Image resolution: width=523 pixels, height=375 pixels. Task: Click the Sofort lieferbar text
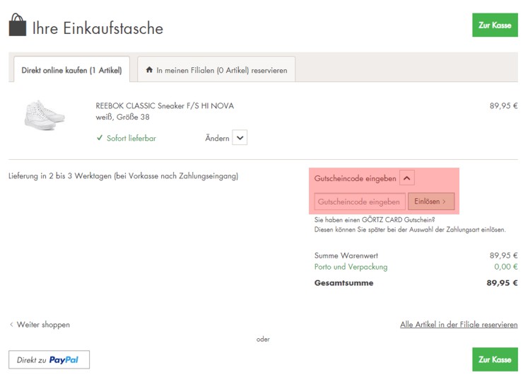[131, 138]
